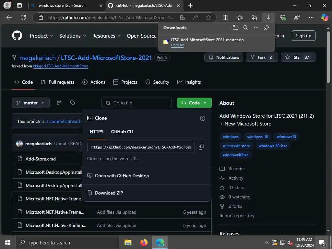Open the Readme link in About
This screenshot has height=249, width=332.
(x=236, y=169)
